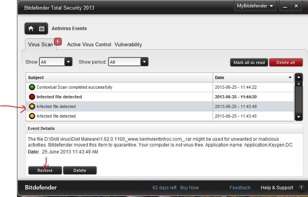
Task: Delete the selected quarantined item
Action: [x=80, y=170]
